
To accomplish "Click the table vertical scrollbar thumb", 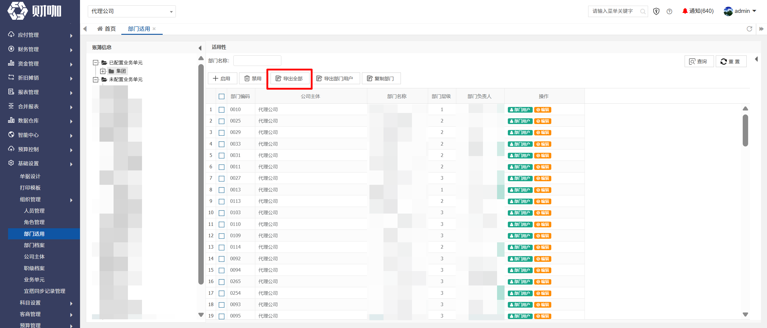I will tap(745, 130).
